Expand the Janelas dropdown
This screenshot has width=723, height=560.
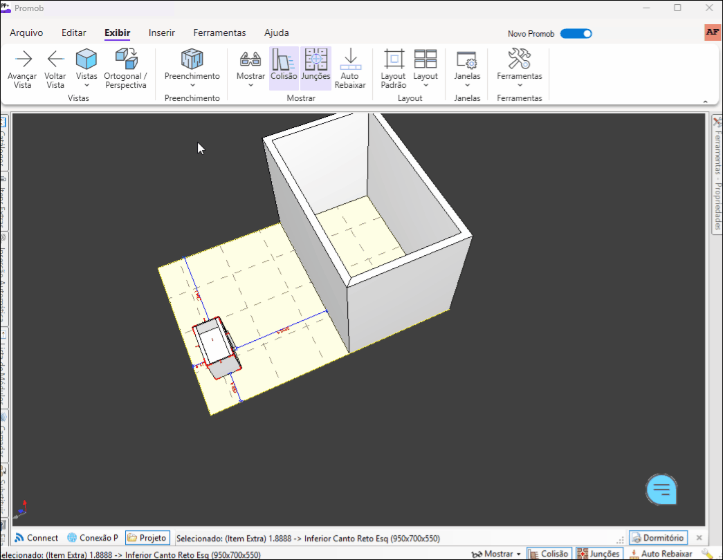[467, 68]
